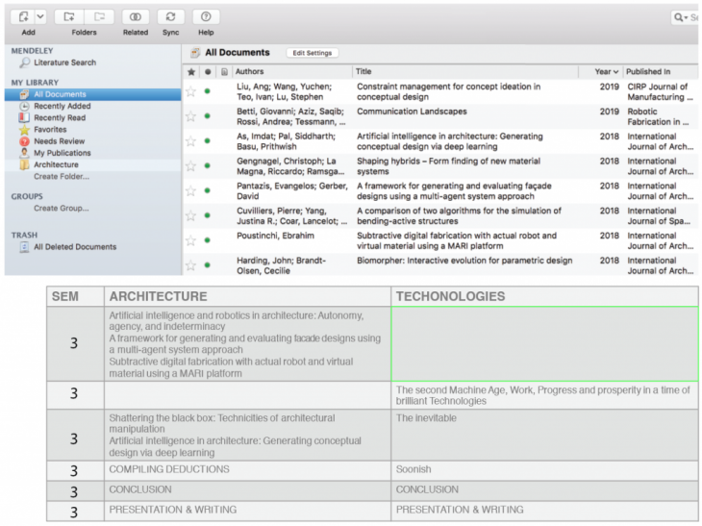Click the new folder toolbar icon

click(68, 17)
